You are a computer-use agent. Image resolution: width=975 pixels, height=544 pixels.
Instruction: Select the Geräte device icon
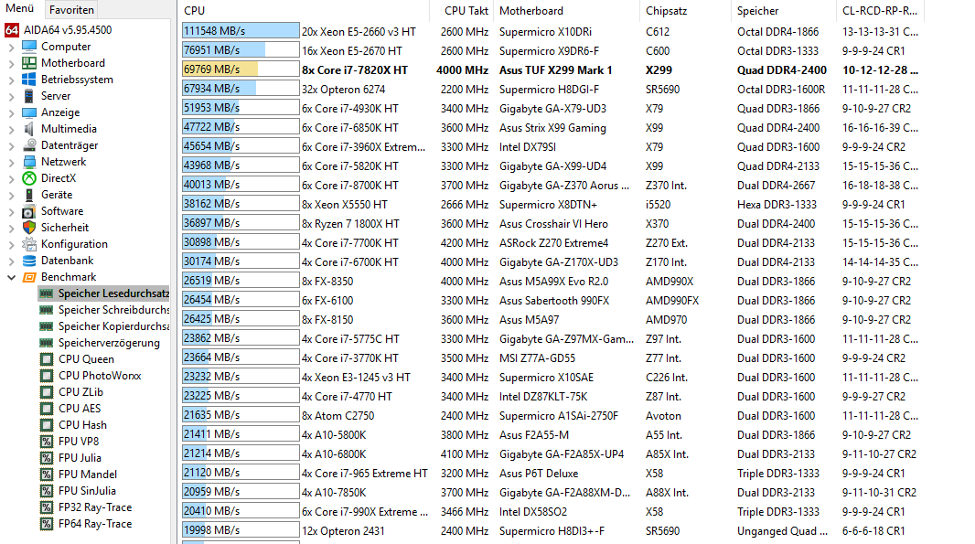pyautogui.click(x=29, y=195)
